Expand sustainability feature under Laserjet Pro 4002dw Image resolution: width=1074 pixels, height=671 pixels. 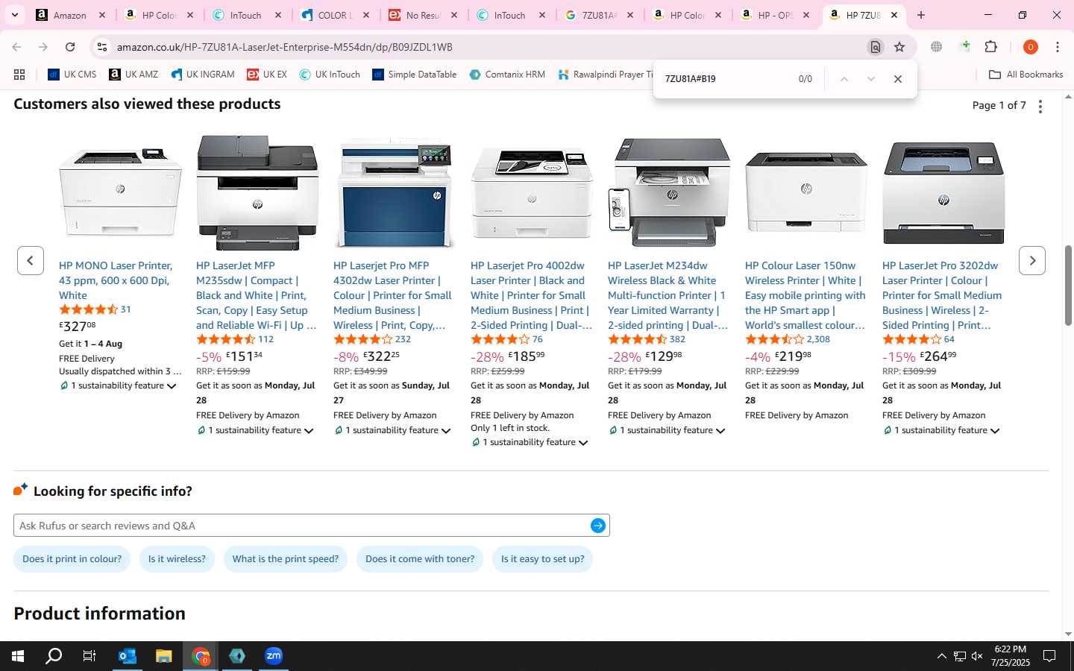530,442
